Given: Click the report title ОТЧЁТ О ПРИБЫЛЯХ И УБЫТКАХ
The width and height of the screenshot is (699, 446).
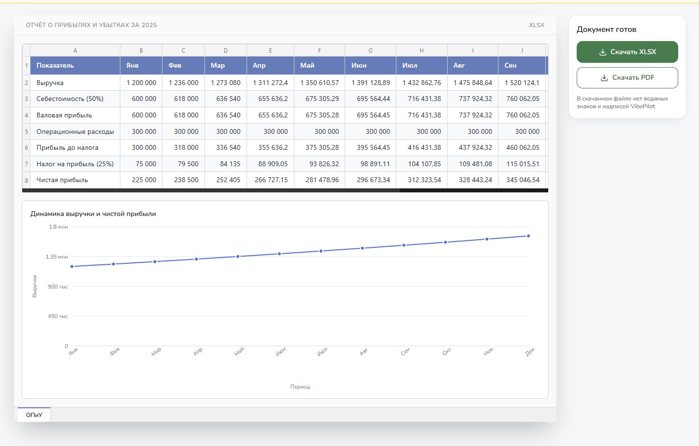Looking at the screenshot, I should (91, 25).
